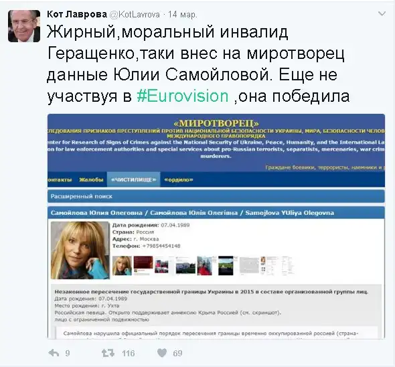Open the large blonde woman profile photo
The image size is (395, 367).
80,250
